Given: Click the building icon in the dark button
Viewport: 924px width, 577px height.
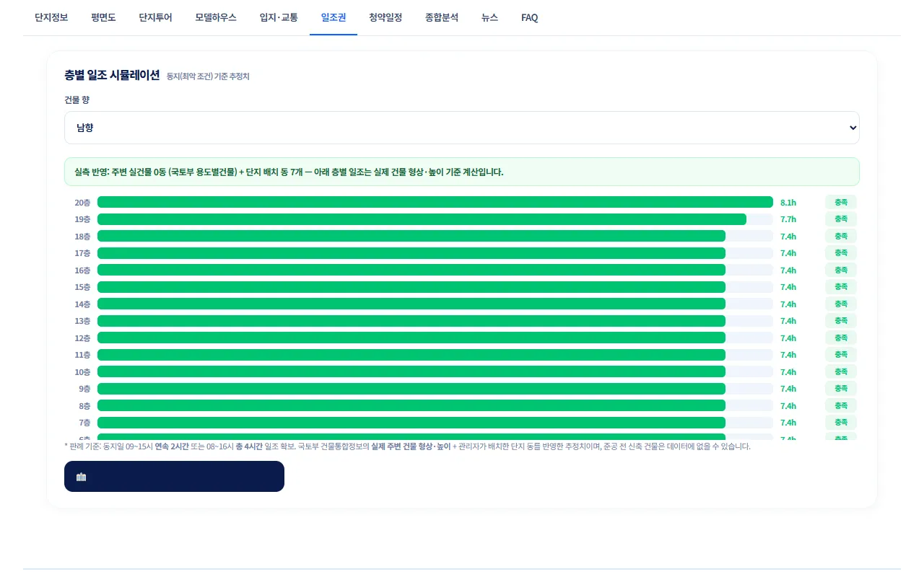Looking at the screenshot, I should tap(81, 477).
